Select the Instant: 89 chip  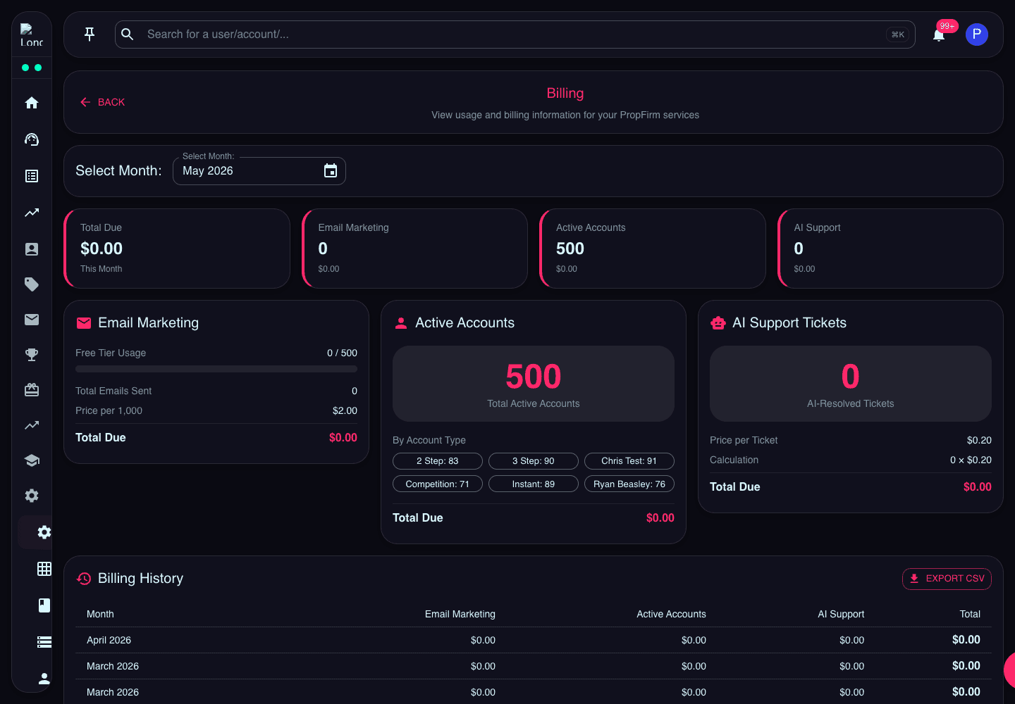(534, 484)
